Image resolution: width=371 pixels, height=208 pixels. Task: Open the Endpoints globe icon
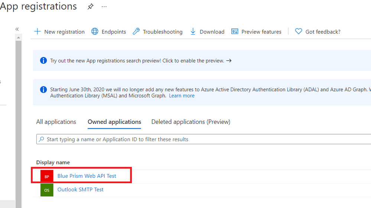(95, 32)
